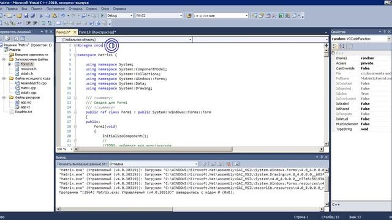Collapse the Заголовочные файлы folder node
The height and width of the screenshot is (220, 392).
pos(4,59)
